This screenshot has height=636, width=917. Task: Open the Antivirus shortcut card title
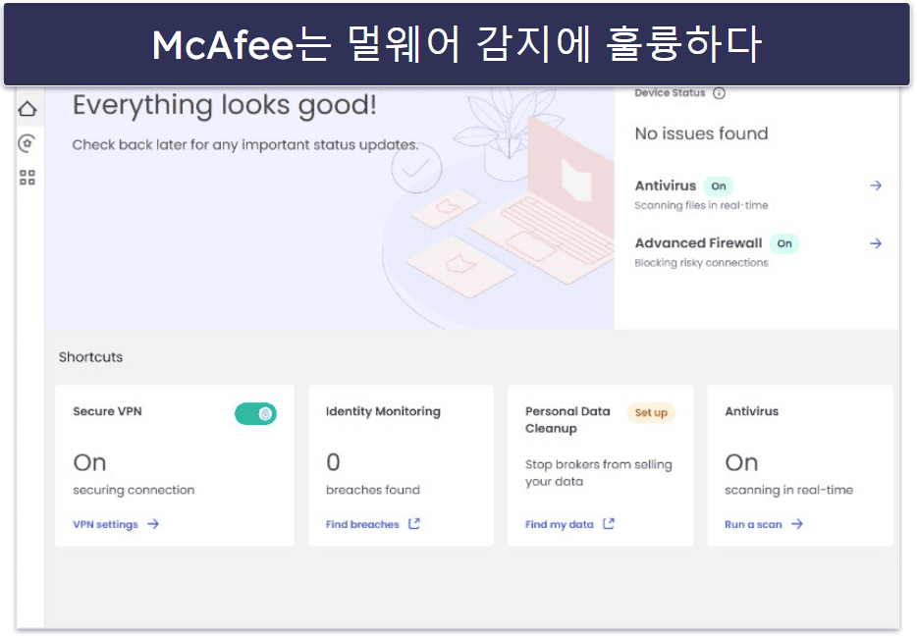pyautogui.click(x=751, y=411)
